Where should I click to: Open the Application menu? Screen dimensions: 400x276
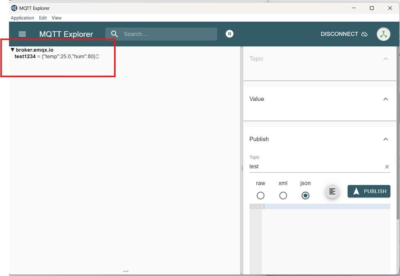click(22, 18)
